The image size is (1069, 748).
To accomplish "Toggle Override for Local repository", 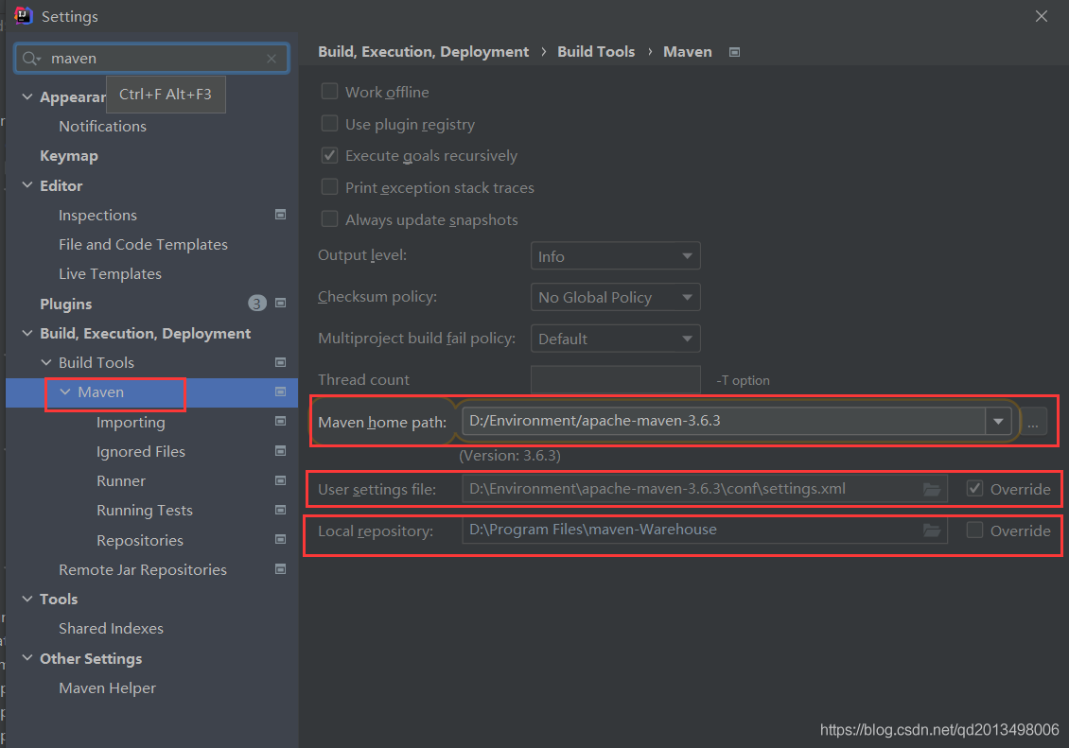I will pos(975,531).
